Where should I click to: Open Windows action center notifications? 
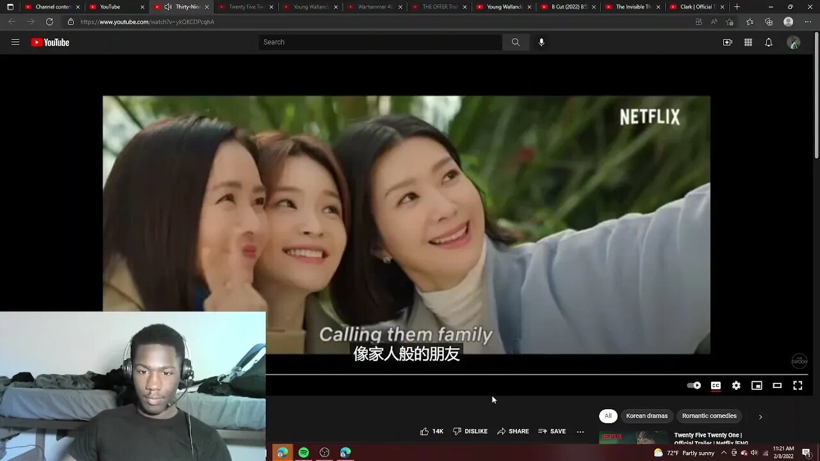coord(807,453)
